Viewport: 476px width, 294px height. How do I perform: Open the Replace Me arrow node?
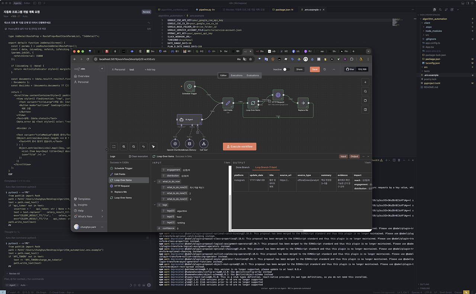(303, 103)
